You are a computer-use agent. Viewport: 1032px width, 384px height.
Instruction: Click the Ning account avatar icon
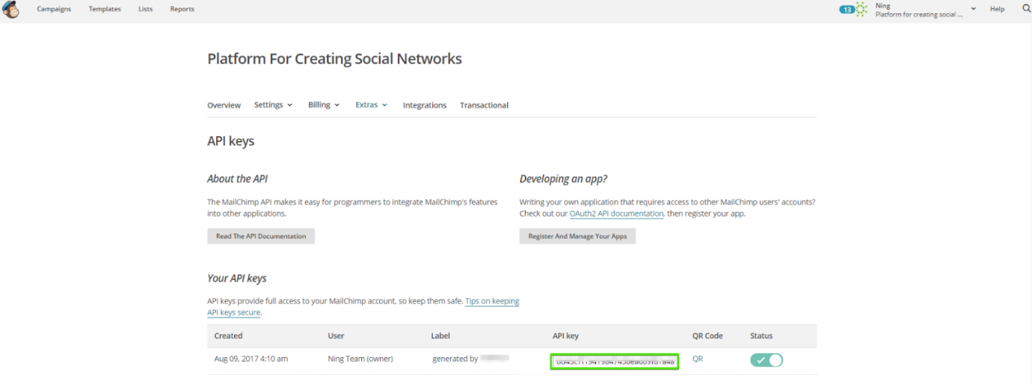862,10
